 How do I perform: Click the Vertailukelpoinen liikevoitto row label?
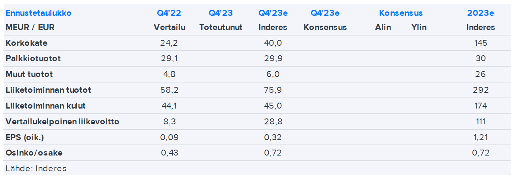click(62, 122)
